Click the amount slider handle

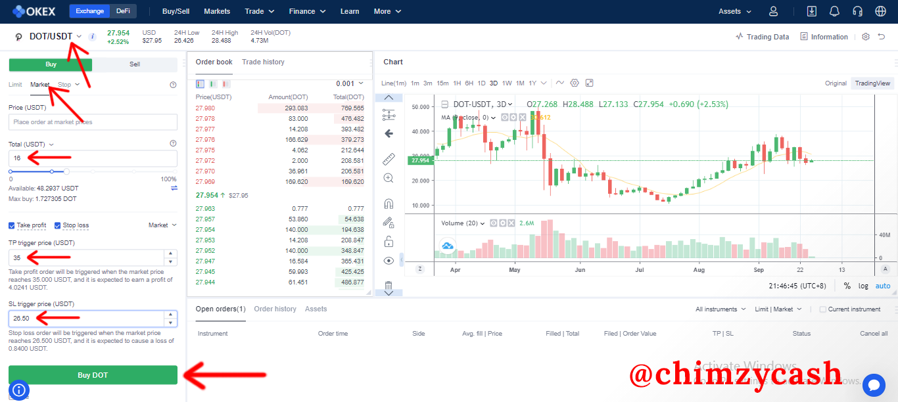pos(66,171)
